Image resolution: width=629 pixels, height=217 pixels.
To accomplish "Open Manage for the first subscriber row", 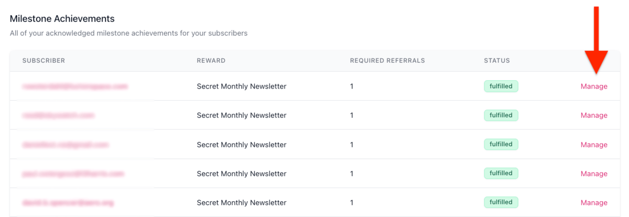I will click(x=594, y=86).
